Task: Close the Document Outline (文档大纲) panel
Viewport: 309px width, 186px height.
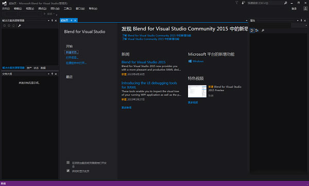Action: pos(56,74)
